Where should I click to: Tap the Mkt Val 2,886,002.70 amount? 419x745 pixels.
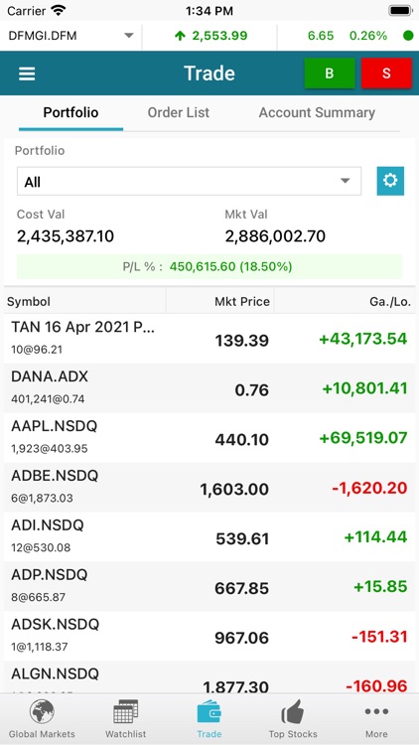pyautogui.click(x=276, y=236)
